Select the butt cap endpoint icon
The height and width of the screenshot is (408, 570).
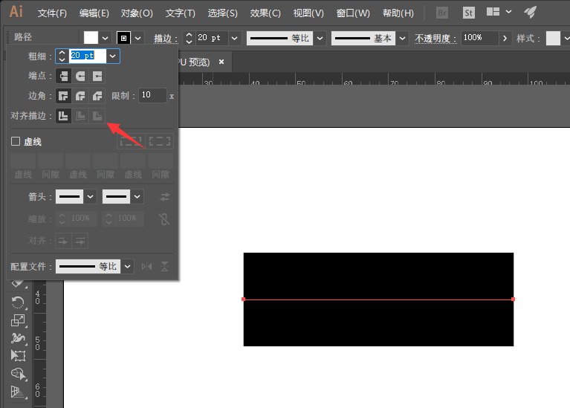64,76
